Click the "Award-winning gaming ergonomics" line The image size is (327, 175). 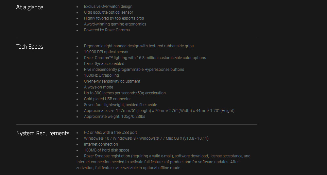click(x=115, y=24)
